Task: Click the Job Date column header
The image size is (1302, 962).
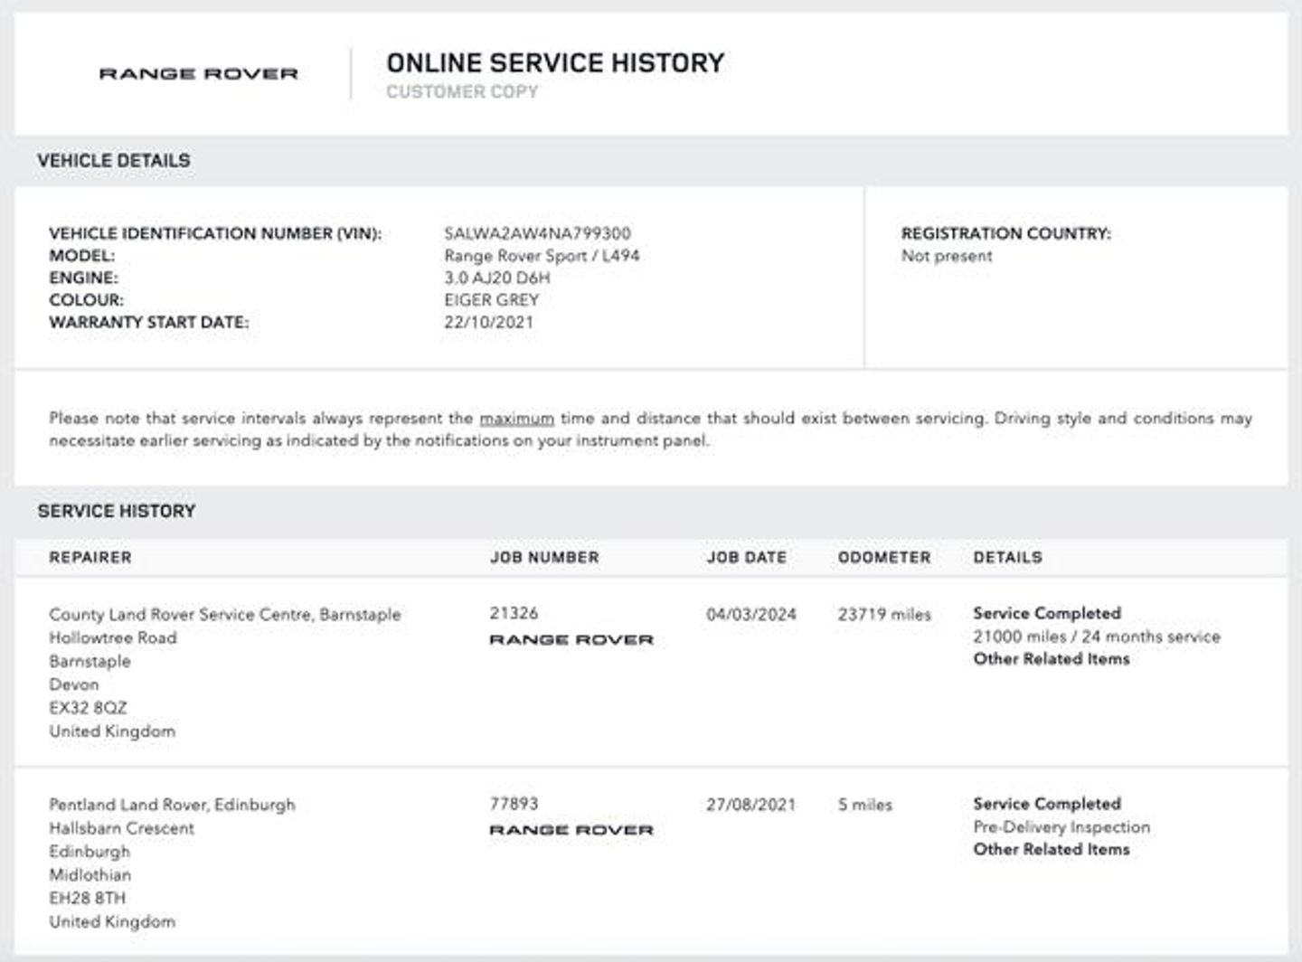Action: (x=746, y=558)
